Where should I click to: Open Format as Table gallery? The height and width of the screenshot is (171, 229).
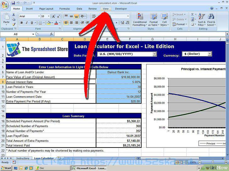(x=154, y=19)
